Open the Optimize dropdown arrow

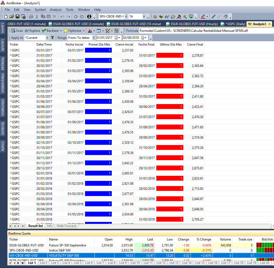83,31
